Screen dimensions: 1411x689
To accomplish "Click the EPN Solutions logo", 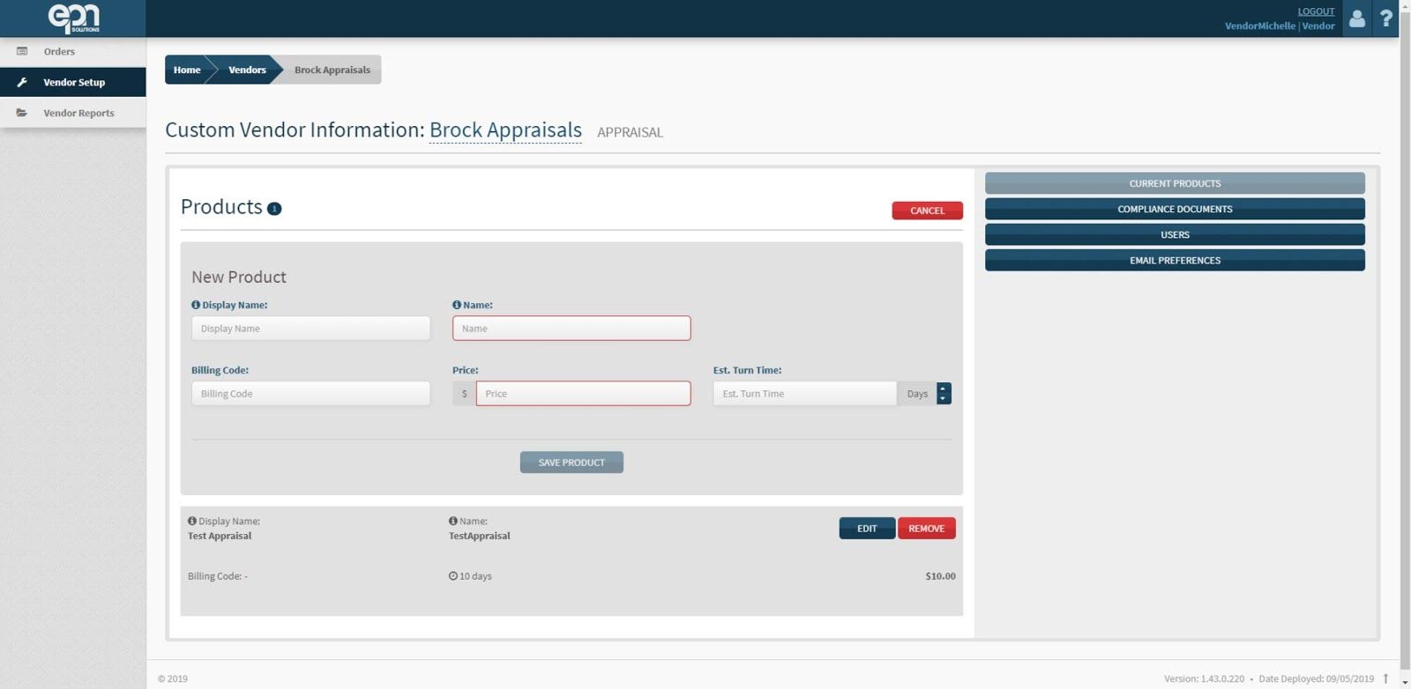I will [73, 18].
